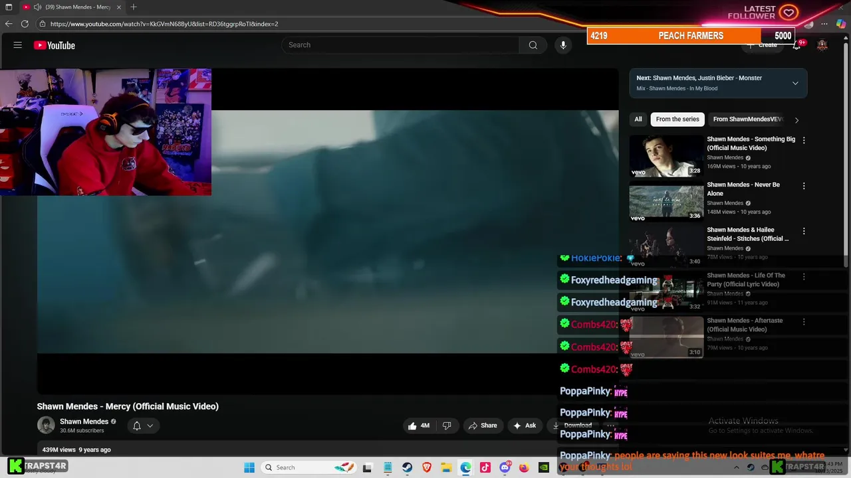
Task: Open options for Something Big video
Action: pyautogui.click(x=804, y=140)
